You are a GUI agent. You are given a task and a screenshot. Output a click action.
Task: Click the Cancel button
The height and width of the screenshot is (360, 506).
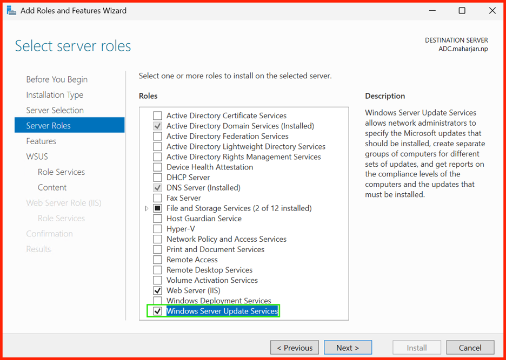click(x=470, y=348)
